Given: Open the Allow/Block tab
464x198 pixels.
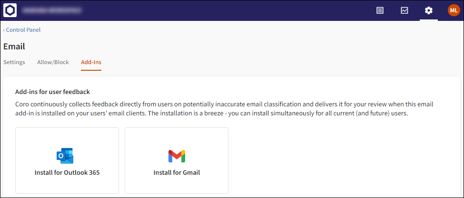Looking at the screenshot, I should pyautogui.click(x=53, y=62).
